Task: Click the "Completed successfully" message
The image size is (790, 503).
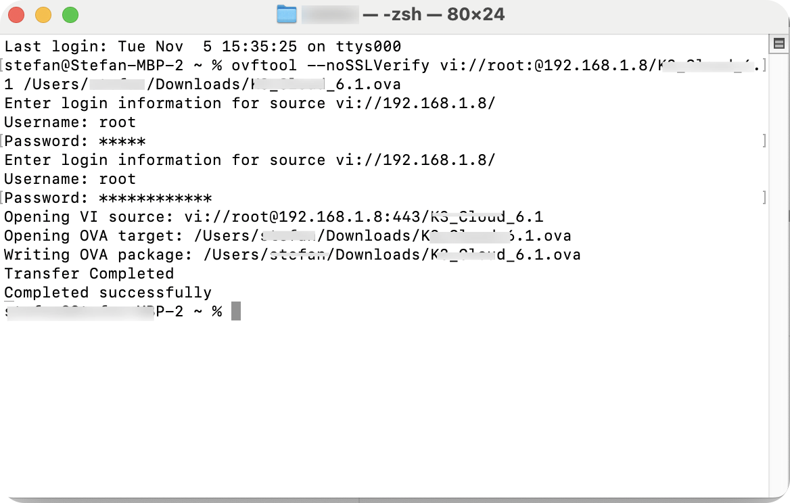Action: pos(108,293)
